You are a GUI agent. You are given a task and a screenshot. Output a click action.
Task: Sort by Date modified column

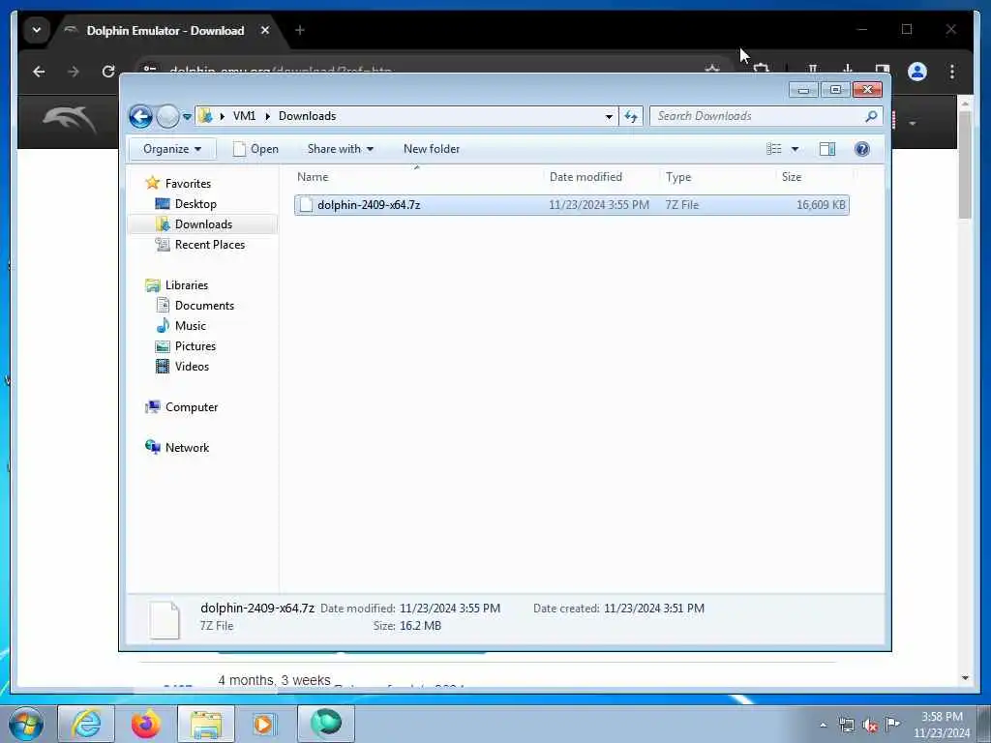[600, 177]
